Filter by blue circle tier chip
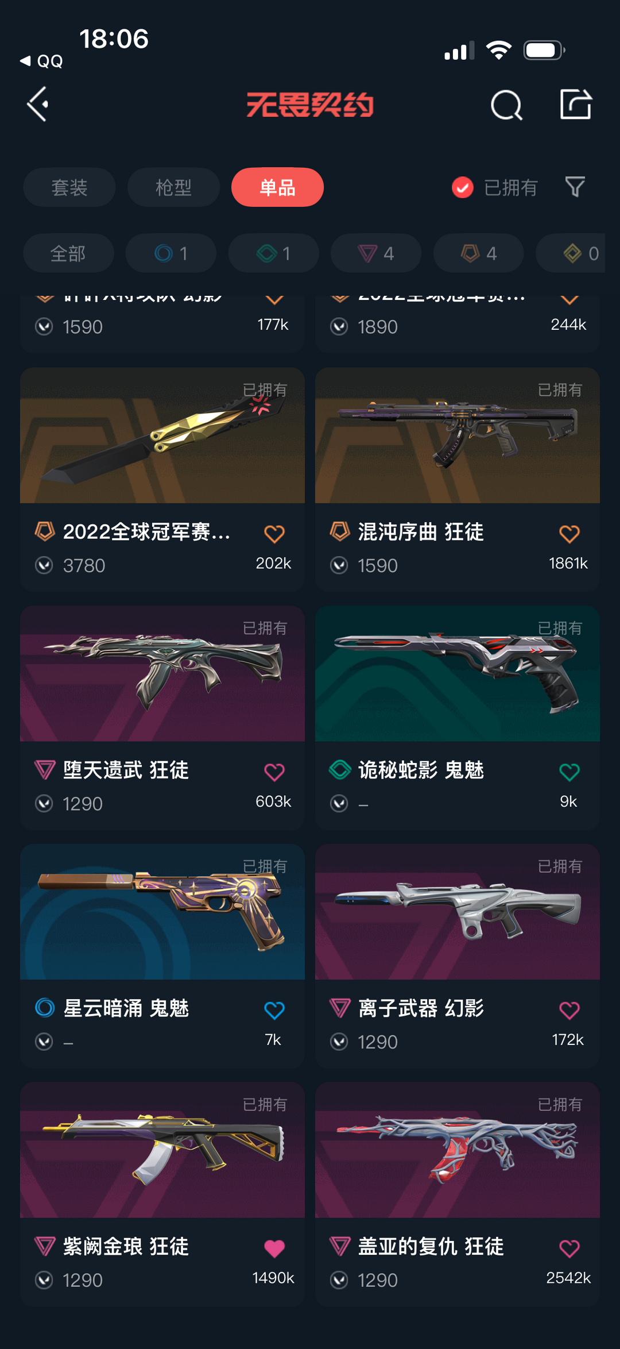620x1349 pixels. pos(171,253)
